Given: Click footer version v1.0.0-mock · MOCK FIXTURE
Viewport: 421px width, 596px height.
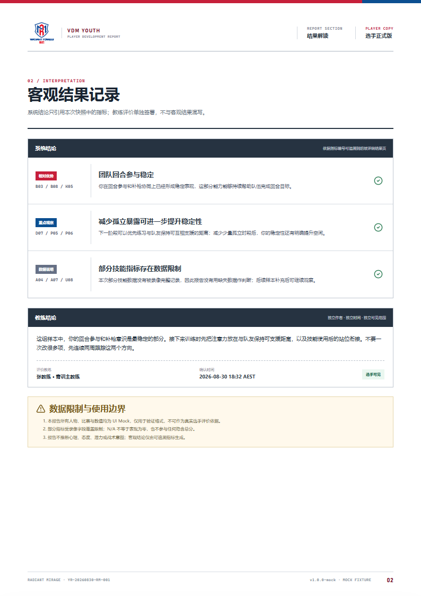Looking at the screenshot, I should [340, 580].
